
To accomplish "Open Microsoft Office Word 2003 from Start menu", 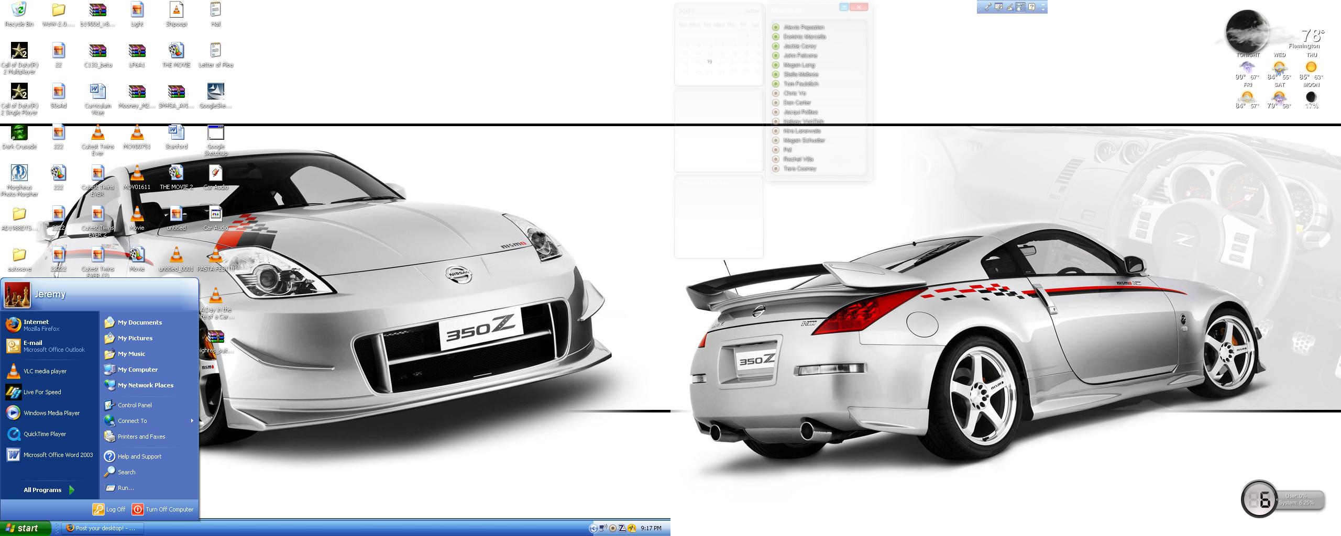I will [x=50, y=455].
